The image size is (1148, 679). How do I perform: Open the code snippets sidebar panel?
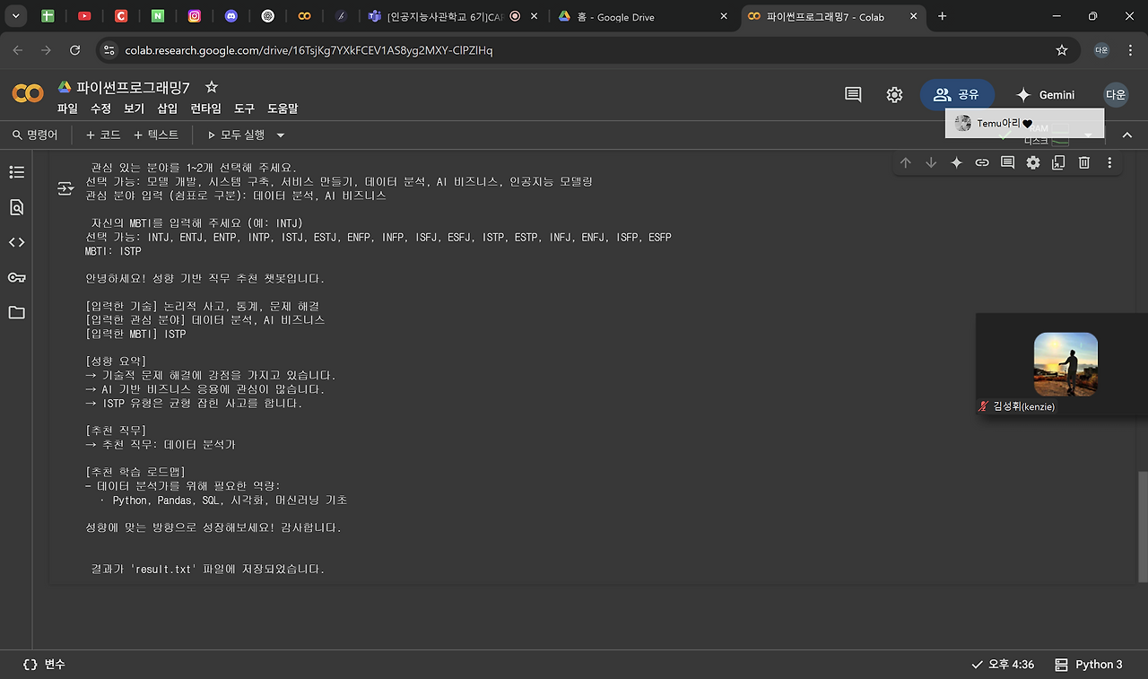16,241
